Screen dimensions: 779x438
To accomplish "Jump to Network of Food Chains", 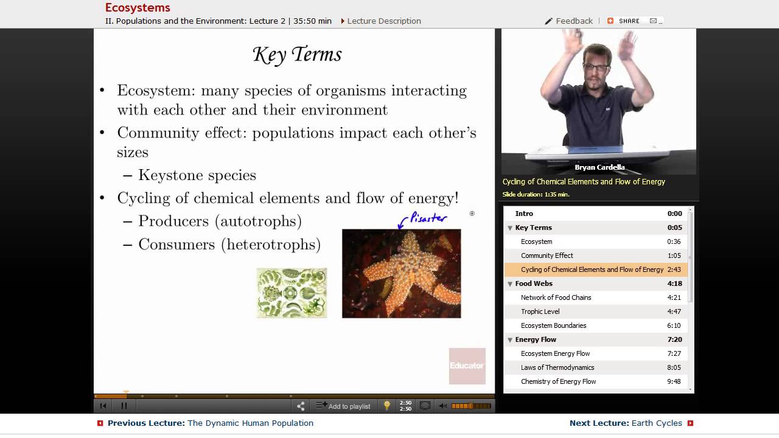I will click(596, 297).
